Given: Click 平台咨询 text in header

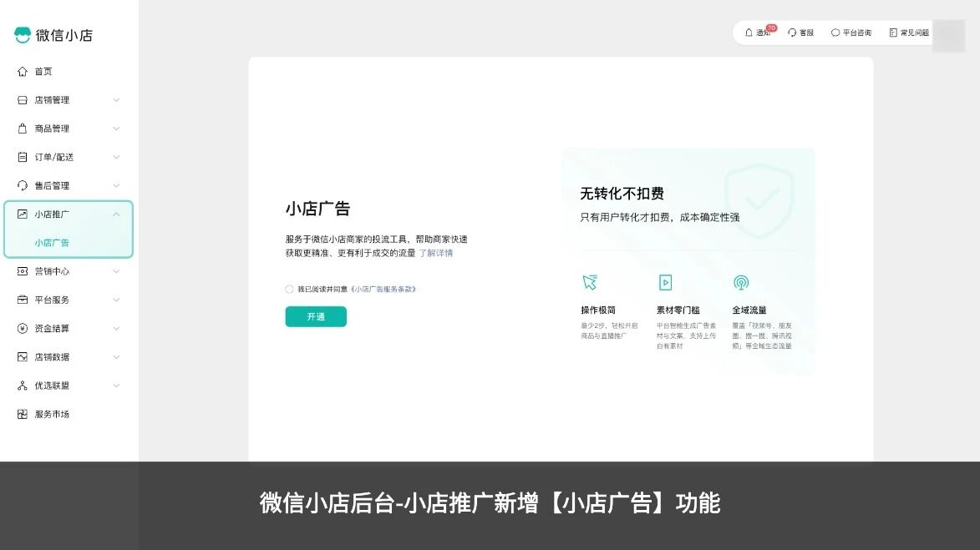Looking at the screenshot, I should tap(857, 33).
